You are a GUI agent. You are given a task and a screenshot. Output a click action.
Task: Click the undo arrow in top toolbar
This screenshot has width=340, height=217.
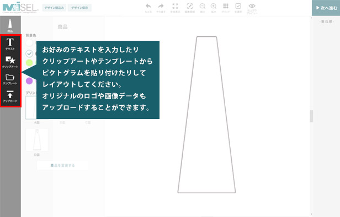tap(148, 8)
